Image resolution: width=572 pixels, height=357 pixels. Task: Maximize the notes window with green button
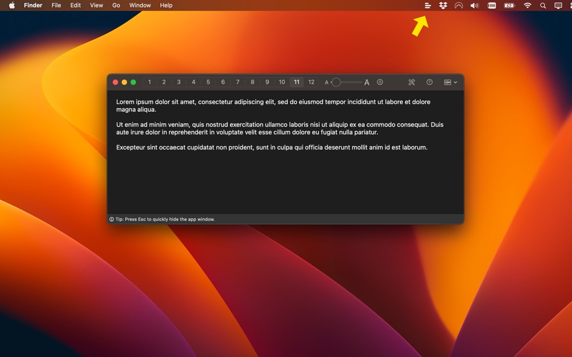(x=133, y=82)
